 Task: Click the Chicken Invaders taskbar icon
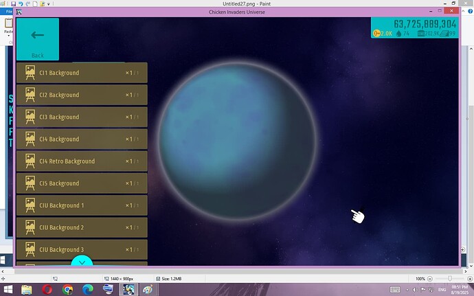128,290
